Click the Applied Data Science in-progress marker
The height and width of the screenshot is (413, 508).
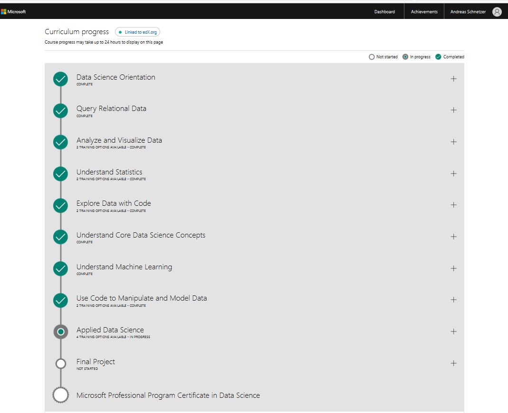pos(60,332)
